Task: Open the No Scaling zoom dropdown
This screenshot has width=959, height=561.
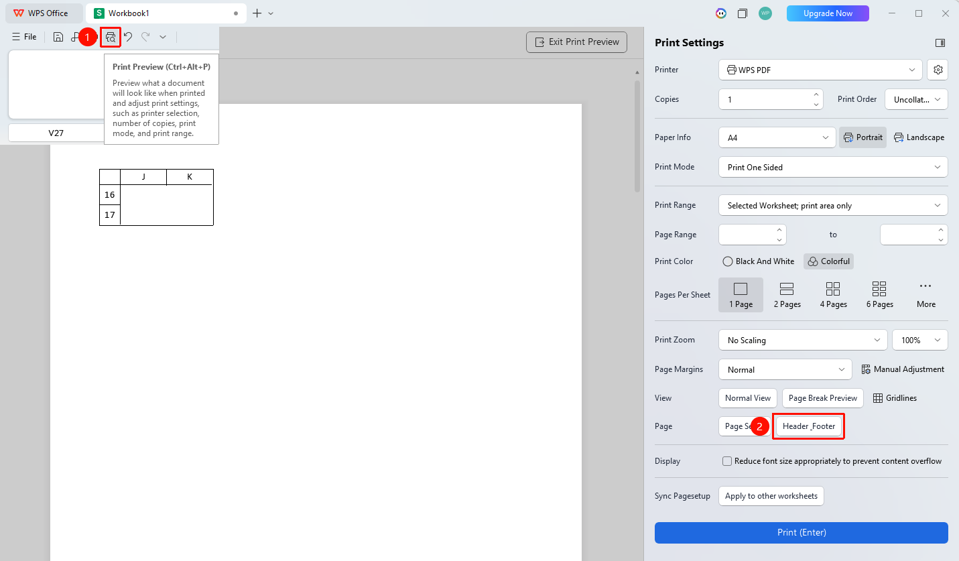Action: (803, 340)
